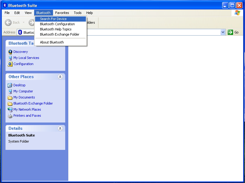
Task: Maximize the Bluetooth Suite window
Action: pos(232,5)
